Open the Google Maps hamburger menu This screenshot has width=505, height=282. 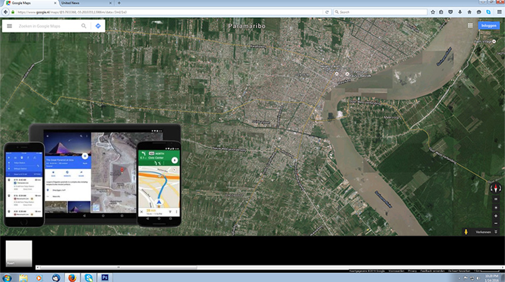9,26
